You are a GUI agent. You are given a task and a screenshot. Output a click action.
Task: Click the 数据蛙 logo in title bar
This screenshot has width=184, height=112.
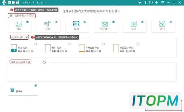(x=11, y=3)
